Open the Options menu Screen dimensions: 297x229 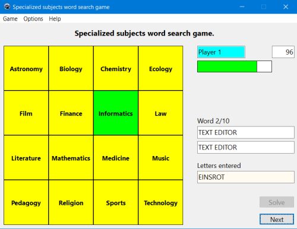tap(33, 19)
